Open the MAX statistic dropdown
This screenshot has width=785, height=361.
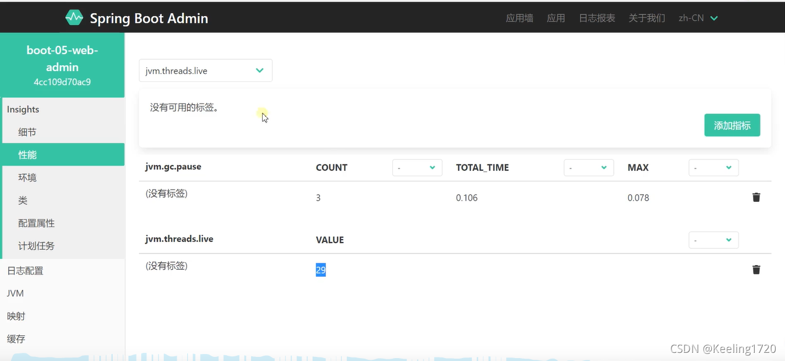714,167
